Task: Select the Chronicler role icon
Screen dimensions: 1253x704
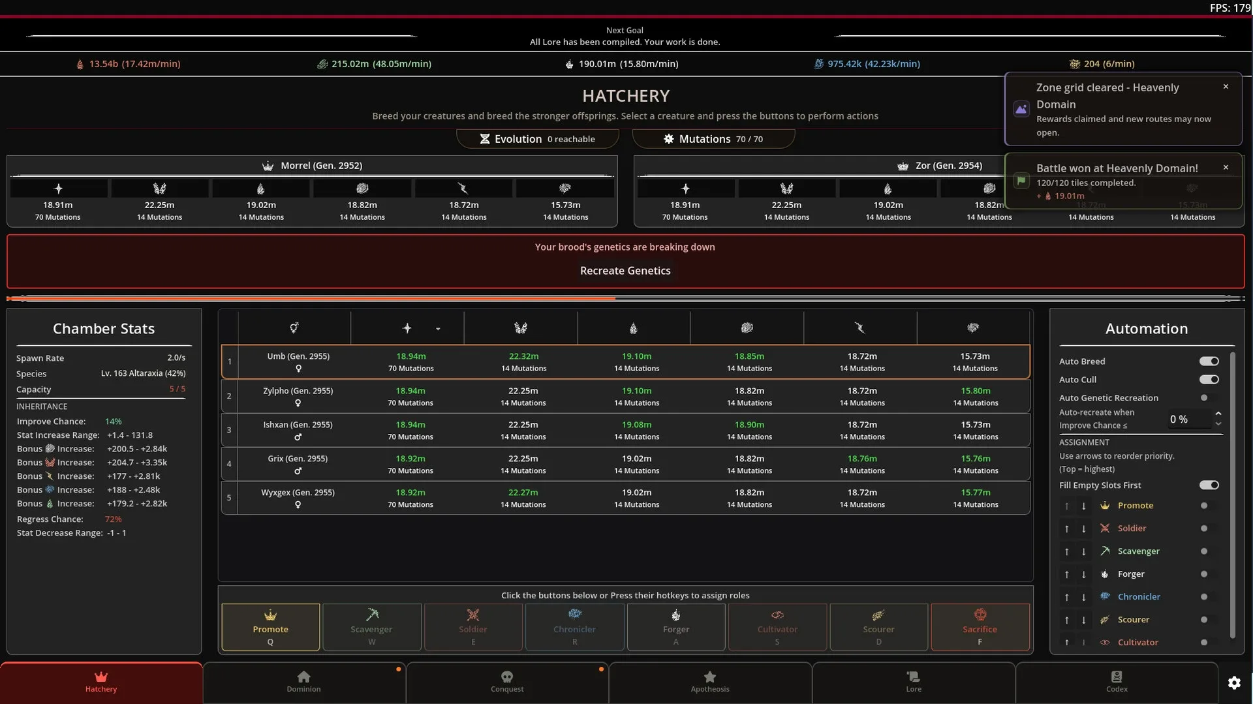Action: [x=575, y=614]
